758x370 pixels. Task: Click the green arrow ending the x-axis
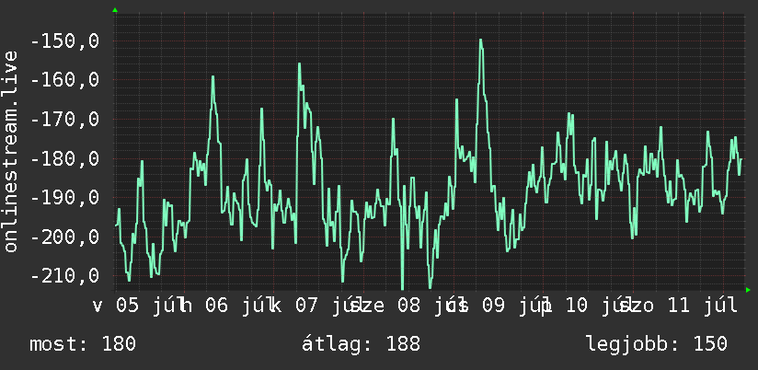(748, 290)
